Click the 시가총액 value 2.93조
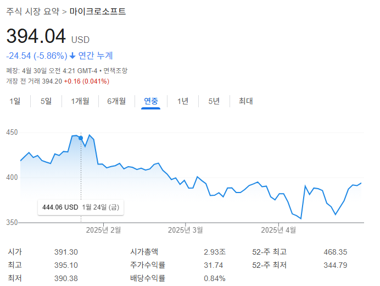This screenshot has width=380, height=286. pyautogui.click(x=215, y=252)
